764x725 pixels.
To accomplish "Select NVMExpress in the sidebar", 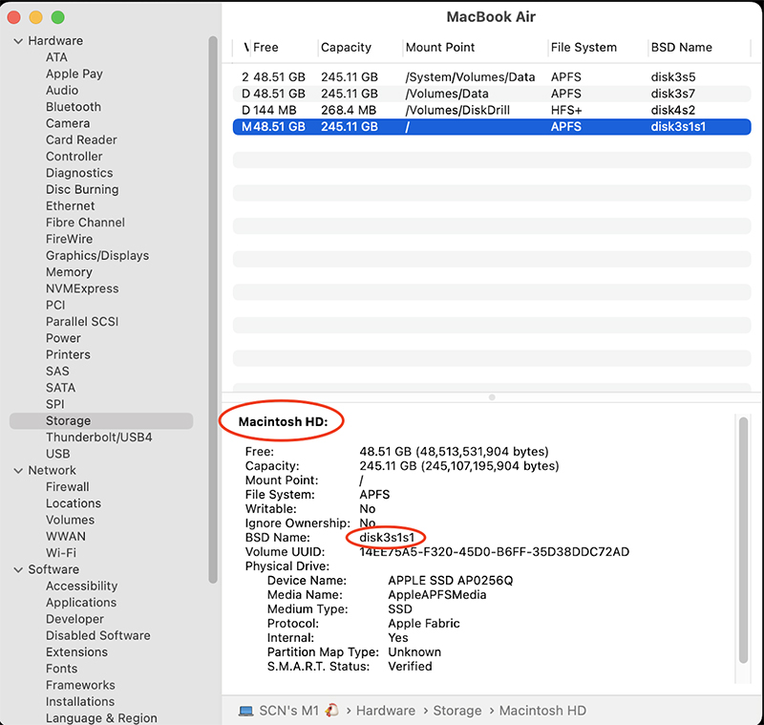I will 82,288.
